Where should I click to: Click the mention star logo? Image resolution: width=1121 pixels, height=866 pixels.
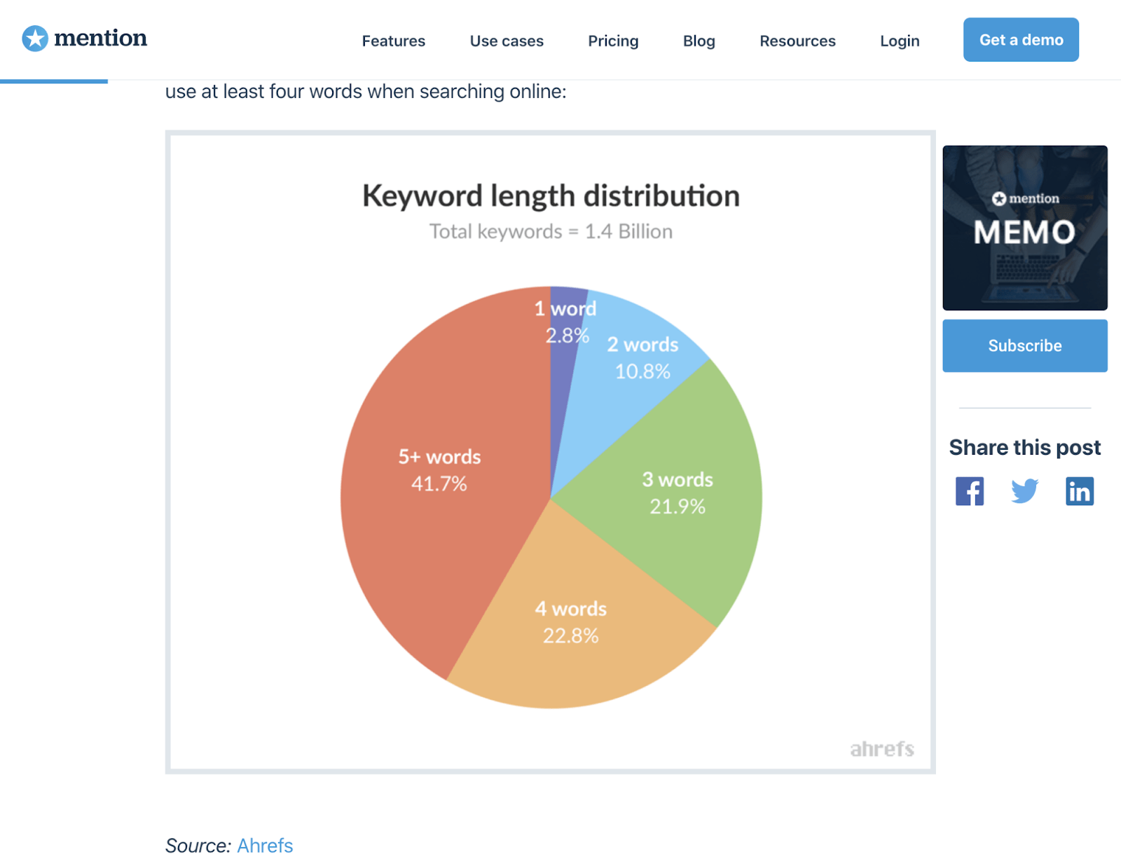pos(36,38)
